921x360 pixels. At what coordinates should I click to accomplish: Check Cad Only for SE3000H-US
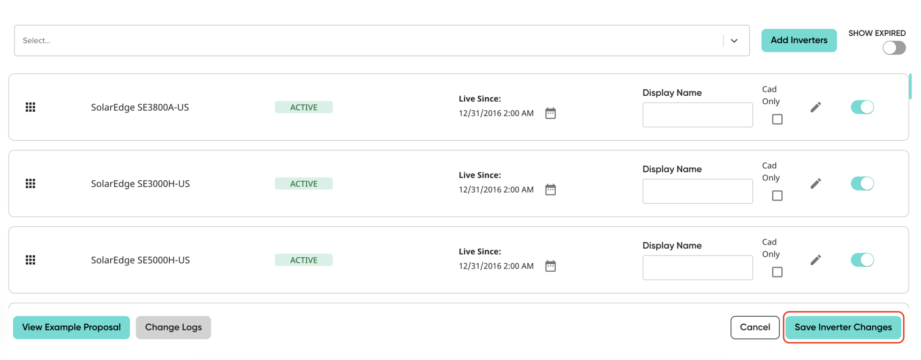[x=777, y=196]
